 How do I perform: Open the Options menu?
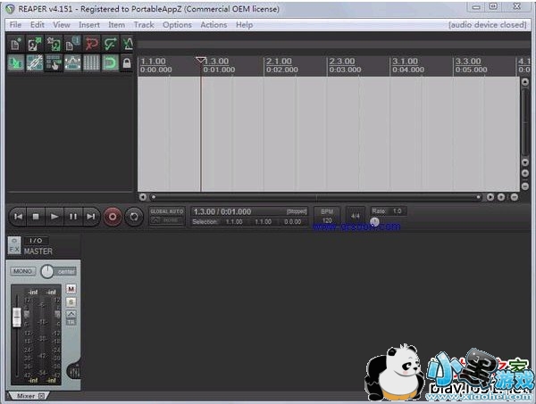click(177, 25)
